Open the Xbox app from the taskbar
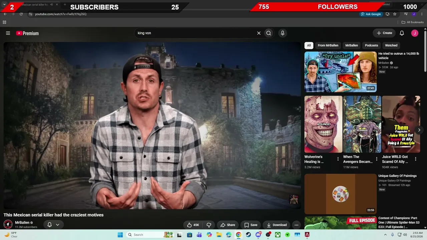 (x=278, y=235)
